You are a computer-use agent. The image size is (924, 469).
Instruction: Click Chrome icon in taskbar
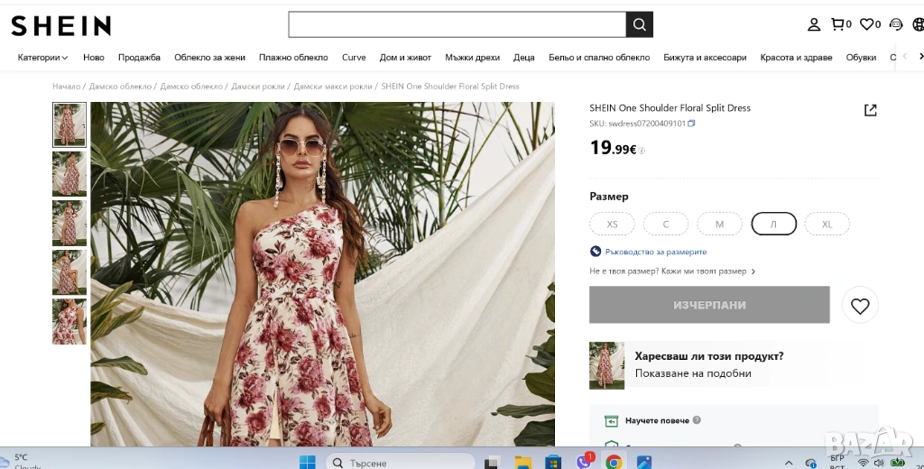[x=614, y=463]
